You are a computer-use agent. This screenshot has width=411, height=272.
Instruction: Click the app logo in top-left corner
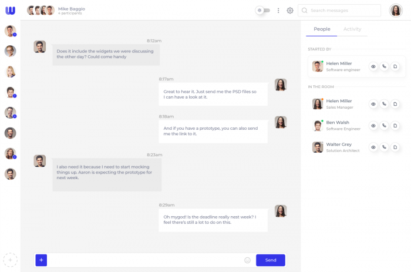click(10, 11)
